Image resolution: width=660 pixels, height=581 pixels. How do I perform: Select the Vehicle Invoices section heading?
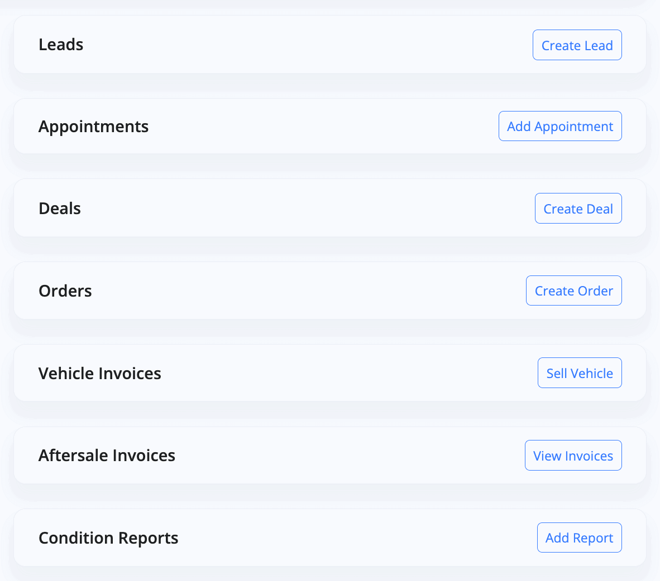(x=100, y=374)
